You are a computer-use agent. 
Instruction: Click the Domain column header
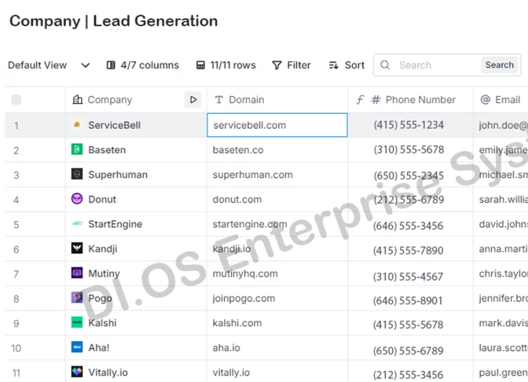(277, 100)
